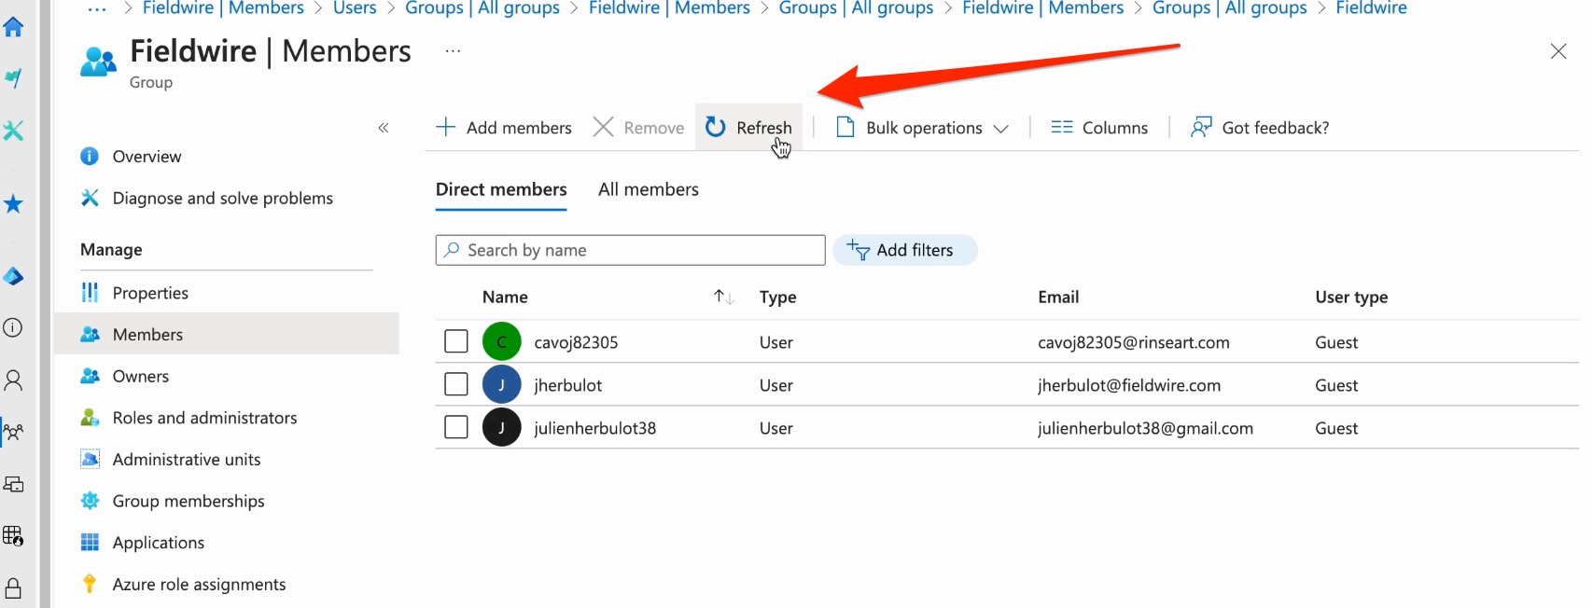Click the email julienherbulot38@gmail.com
This screenshot has height=608, width=1593.
click(1145, 428)
